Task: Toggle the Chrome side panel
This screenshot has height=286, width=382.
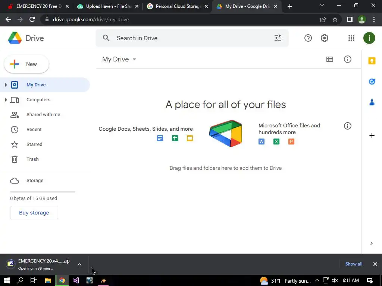Action: (x=350, y=19)
